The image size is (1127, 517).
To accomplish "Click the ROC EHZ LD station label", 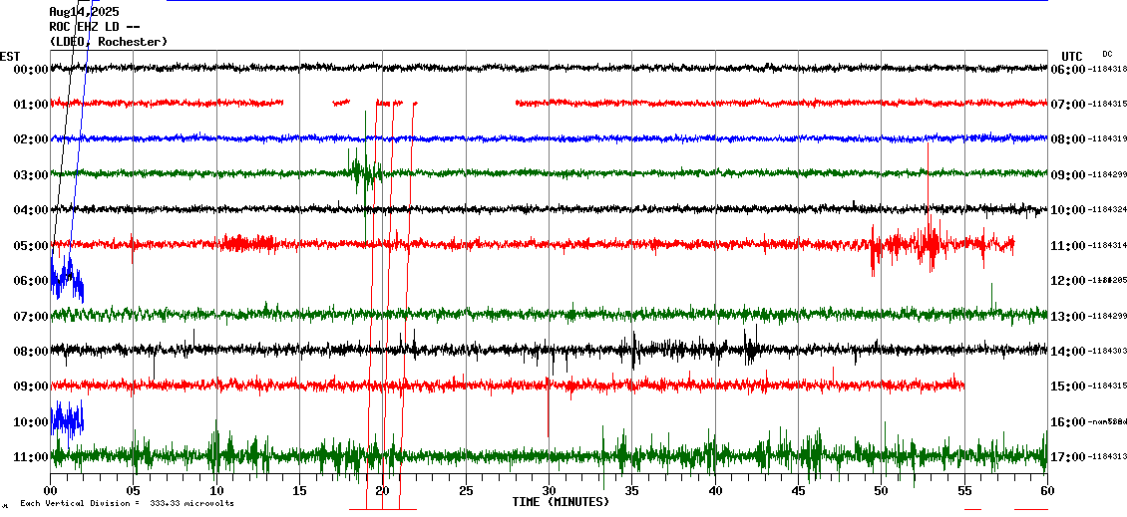I will [95, 26].
